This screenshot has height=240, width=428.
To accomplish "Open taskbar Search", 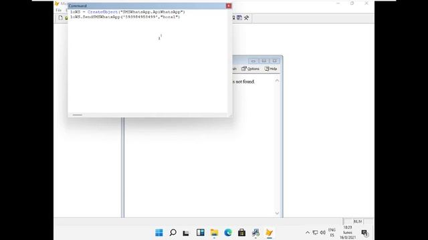I will coord(173,233).
